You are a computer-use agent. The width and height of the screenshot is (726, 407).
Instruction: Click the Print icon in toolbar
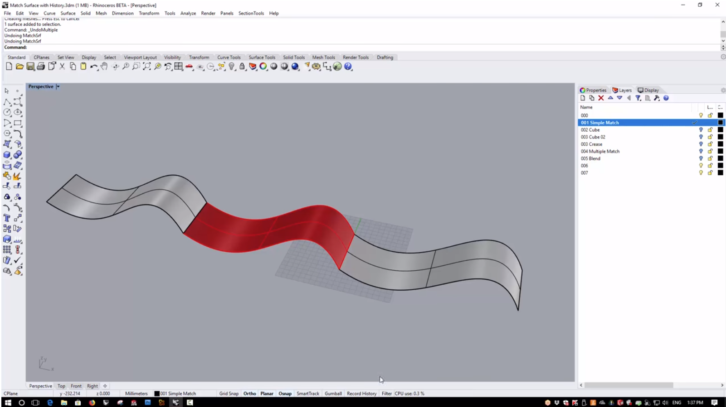coord(41,67)
